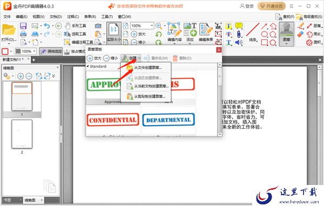Open the scanner icon in the toolbar

pos(35,33)
